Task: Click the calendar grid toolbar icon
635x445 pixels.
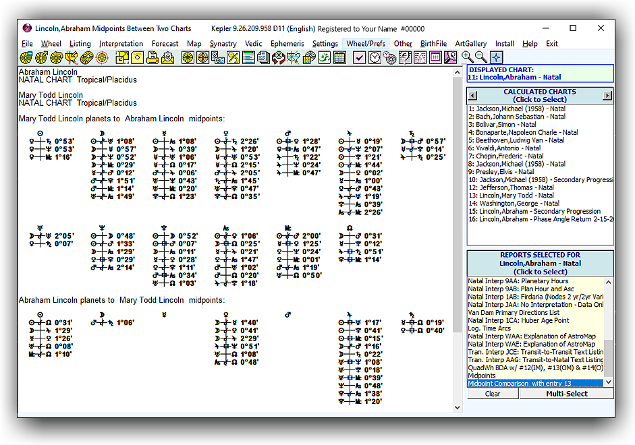Action: tap(339, 58)
